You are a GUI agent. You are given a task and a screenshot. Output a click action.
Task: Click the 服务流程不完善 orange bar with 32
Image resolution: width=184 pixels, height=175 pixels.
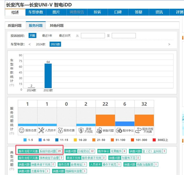click(x=144, y=120)
